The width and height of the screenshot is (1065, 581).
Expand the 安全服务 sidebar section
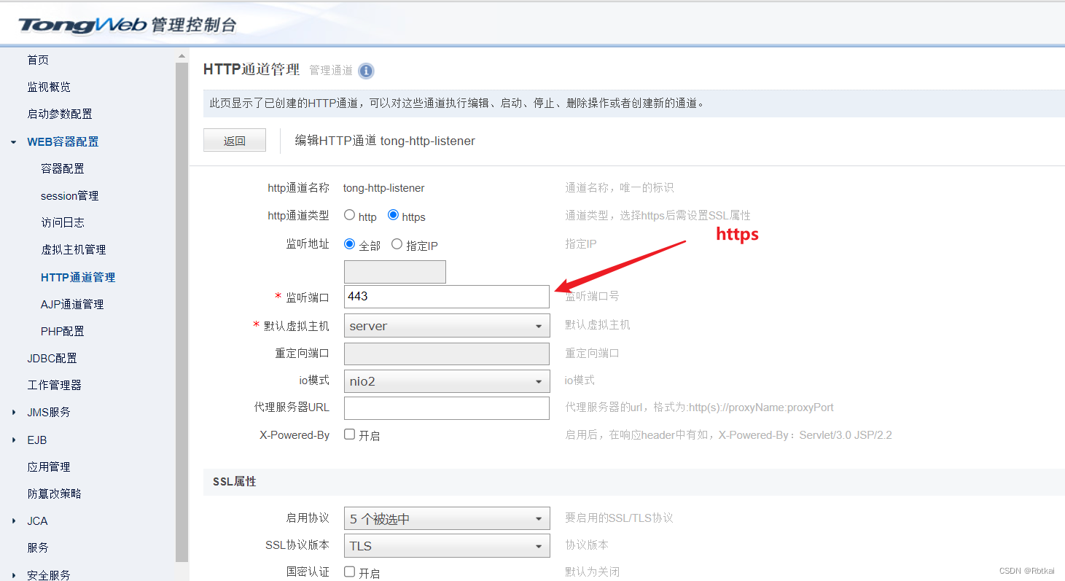[14, 575]
